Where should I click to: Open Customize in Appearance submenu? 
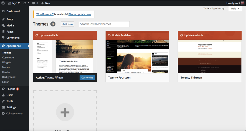coord(8,58)
